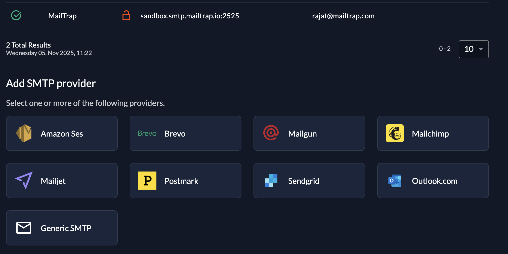Click the Amazon SES logo icon

24,133
